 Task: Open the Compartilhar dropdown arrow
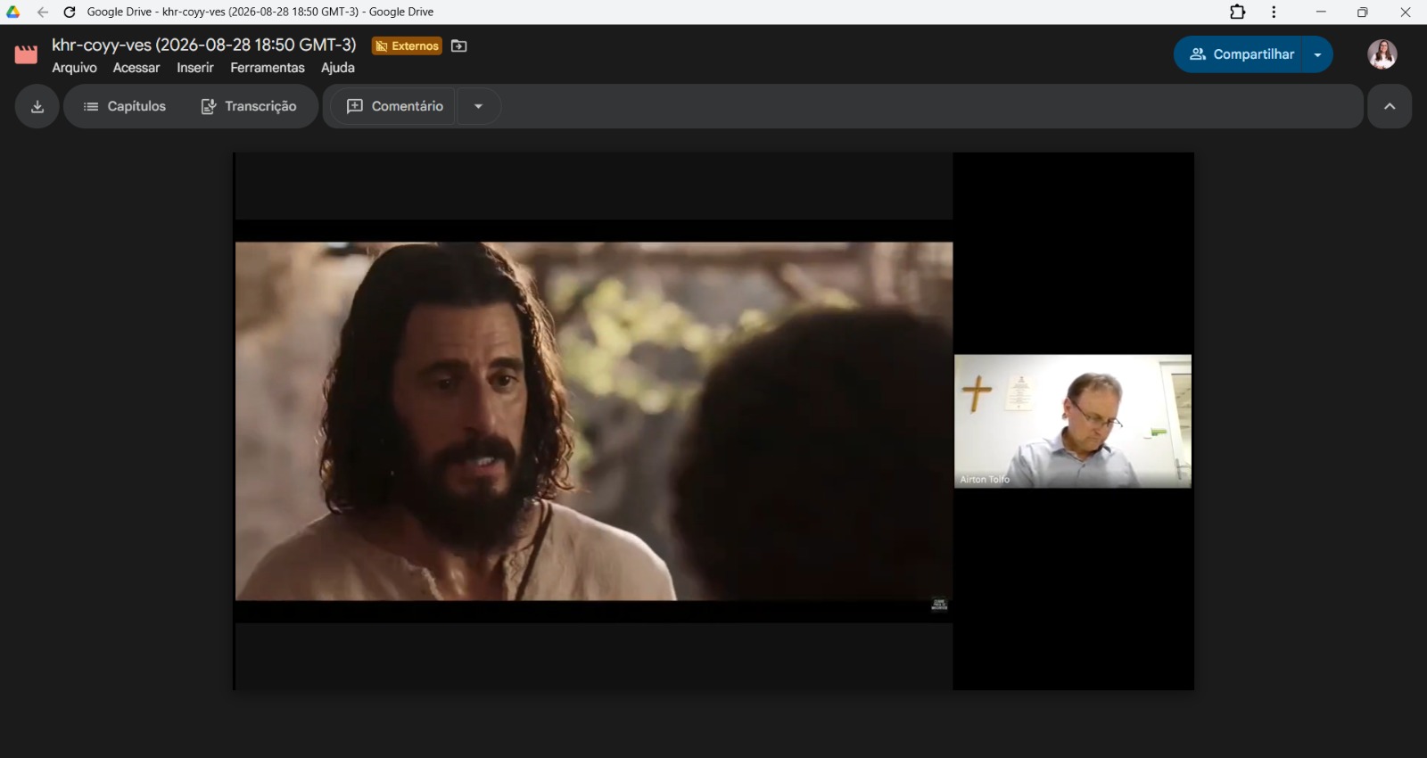1317,54
